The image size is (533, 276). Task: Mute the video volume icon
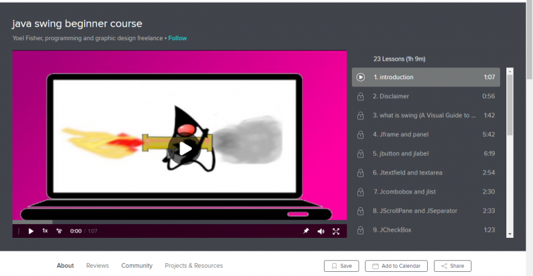tap(321, 231)
